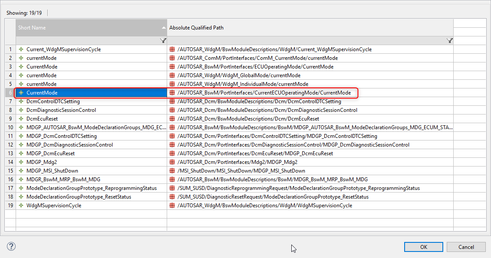The image size is (491, 258).
Task: Select MDGR_BswM_MRP_BswM_MDG short name
Action: 63,180
